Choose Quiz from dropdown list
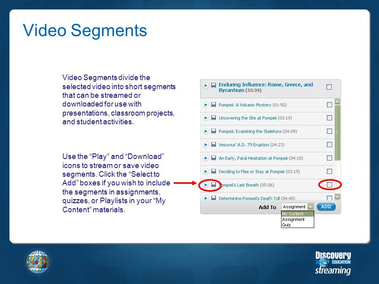Viewport: 379px width, 284px height. (x=298, y=225)
